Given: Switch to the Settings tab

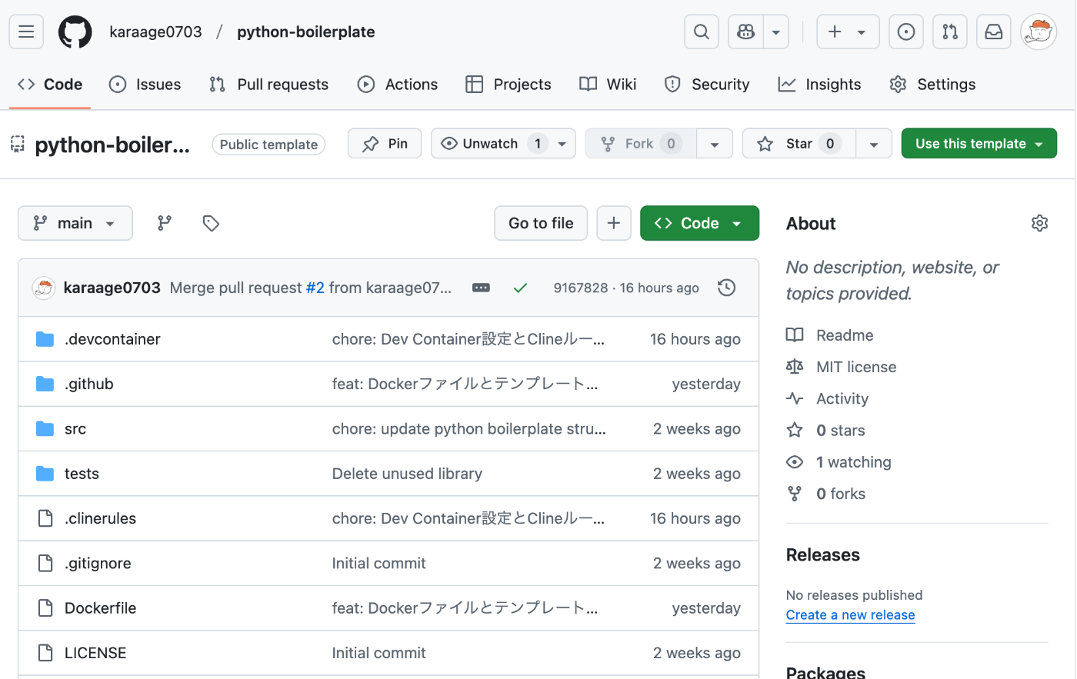Looking at the screenshot, I should (932, 85).
